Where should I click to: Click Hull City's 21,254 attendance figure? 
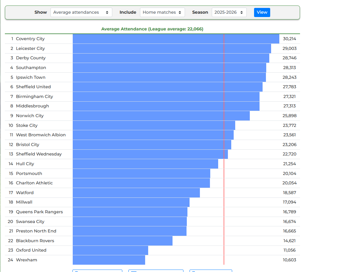289,164
